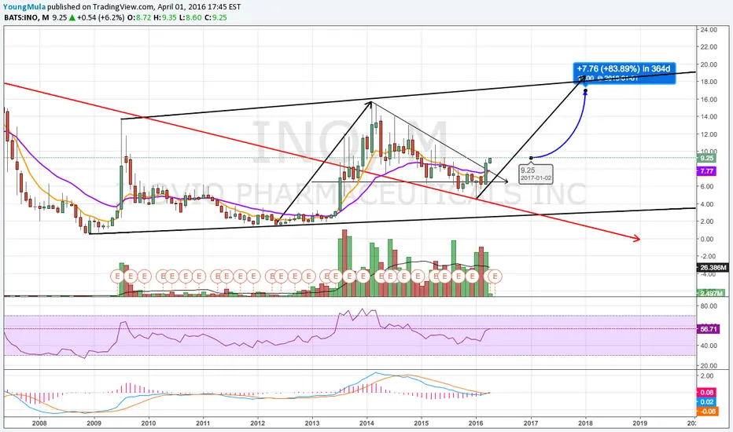Image resolution: width=733 pixels, height=432 pixels.
Task: Click the green 9.25 last price tag
Action: [x=706, y=159]
